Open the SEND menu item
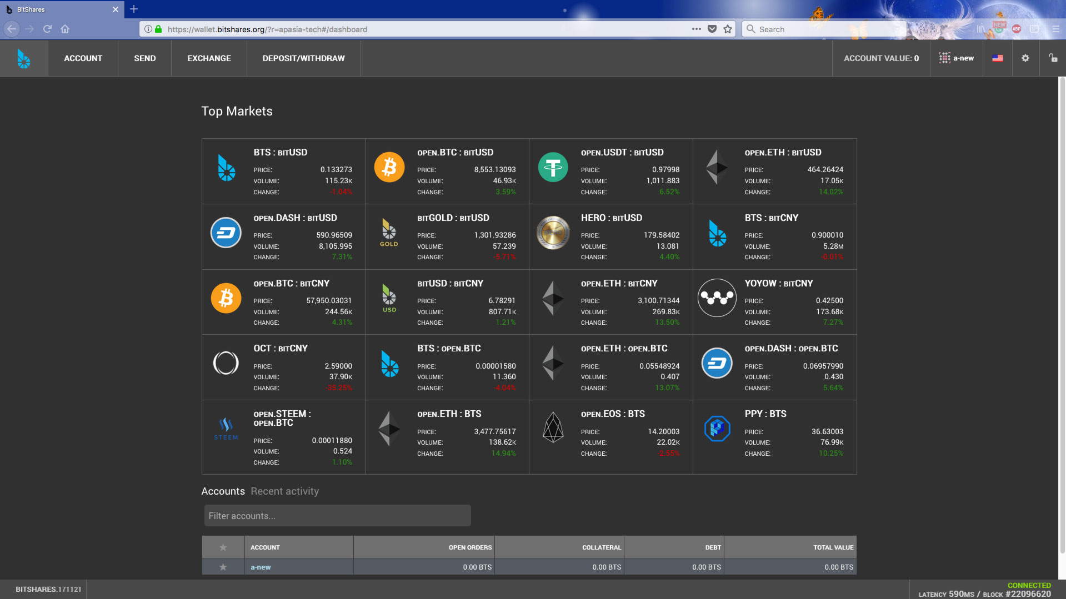The height and width of the screenshot is (599, 1066). 145,58
